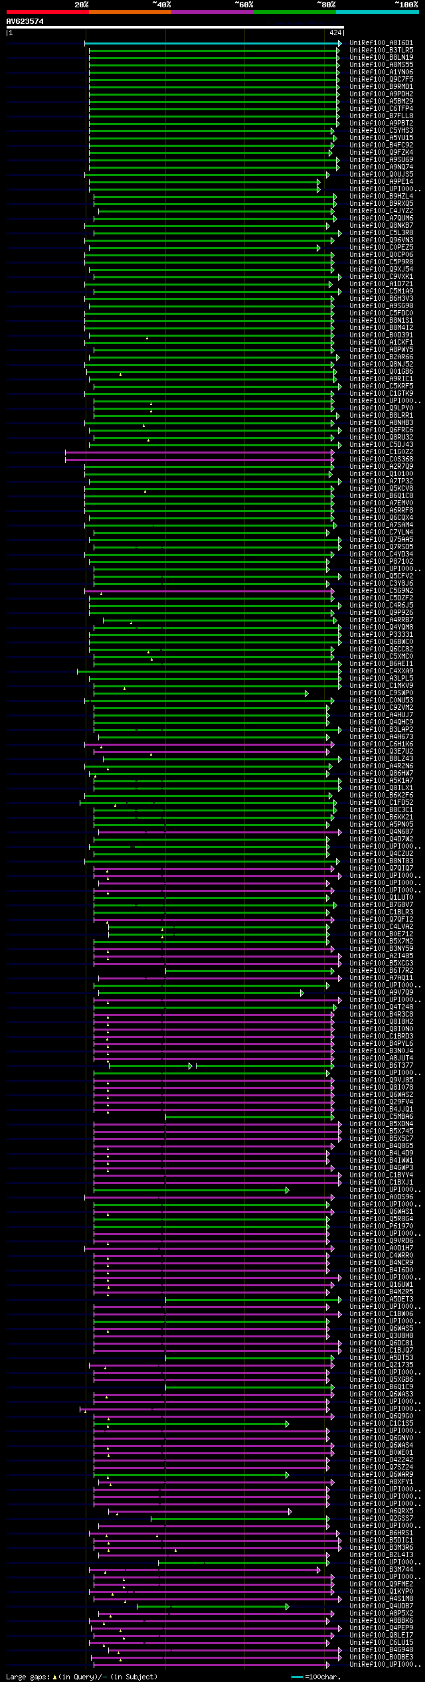Select the UniRef100_P33331 label
This screenshot has height=1682, width=425.
381,635
